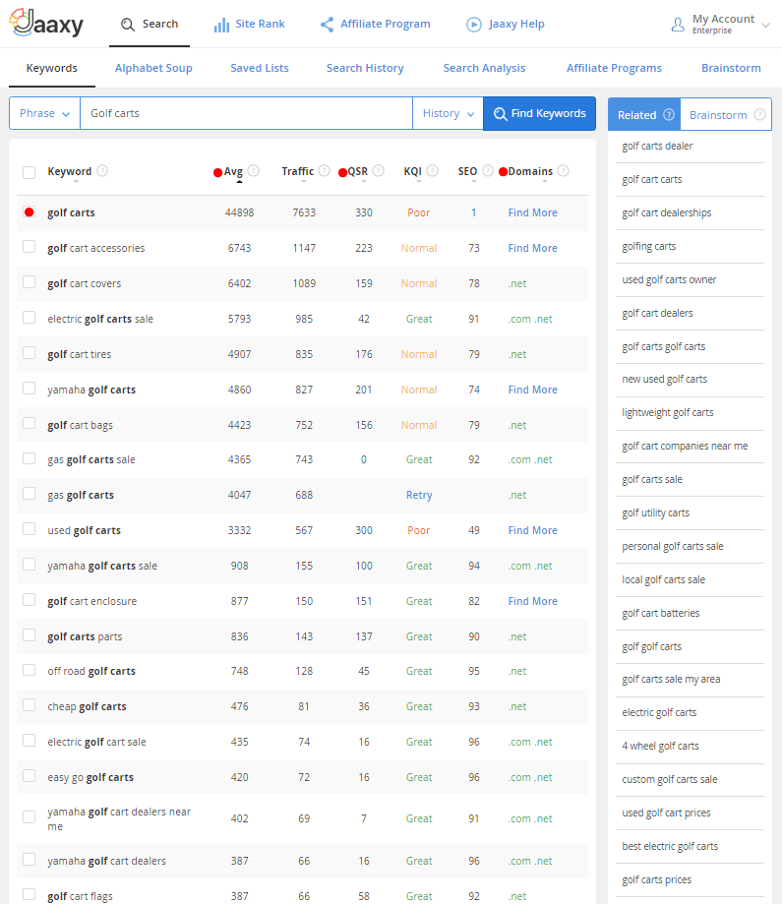Click the Search magnifier icon in top navigation
This screenshot has height=904, width=782.
click(x=128, y=25)
